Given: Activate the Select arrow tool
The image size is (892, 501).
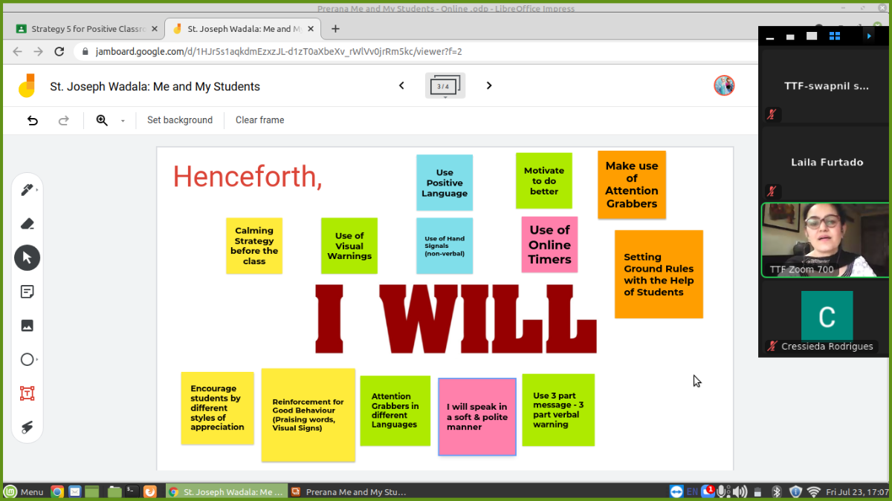Looking at the screenshot, I should click(27, 258).
